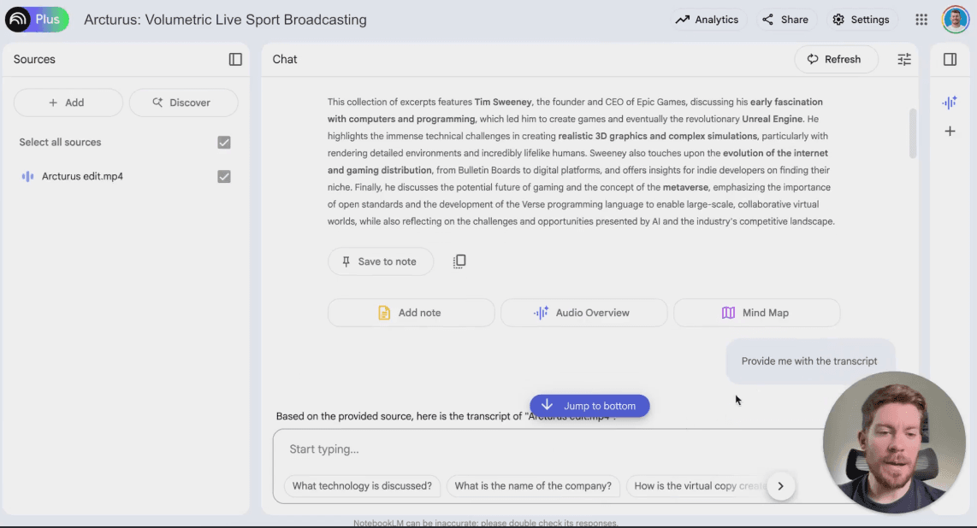977x528 pixels.
Task: Select suggestion 'What technology is discussed?'
Action: coord(362,486)
